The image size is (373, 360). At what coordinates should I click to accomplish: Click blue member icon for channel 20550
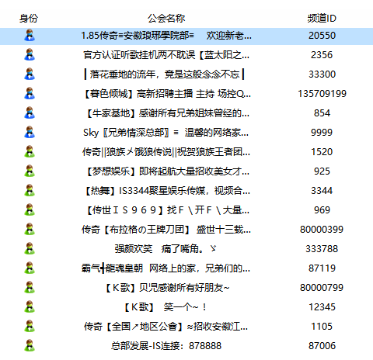point(30,36)
